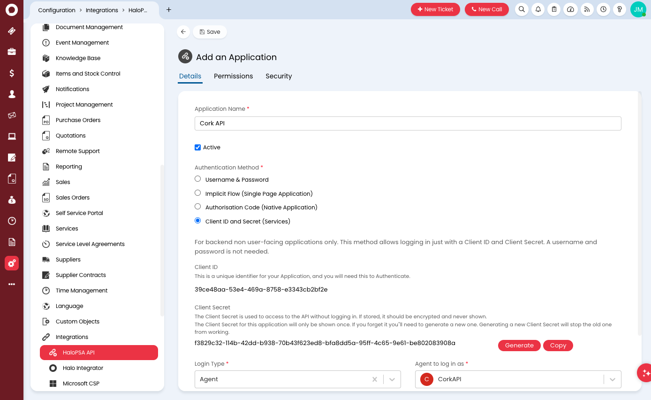Expand the Login Type dropdown arrow
Screen dimensions: 651x400
coord(392,379)
